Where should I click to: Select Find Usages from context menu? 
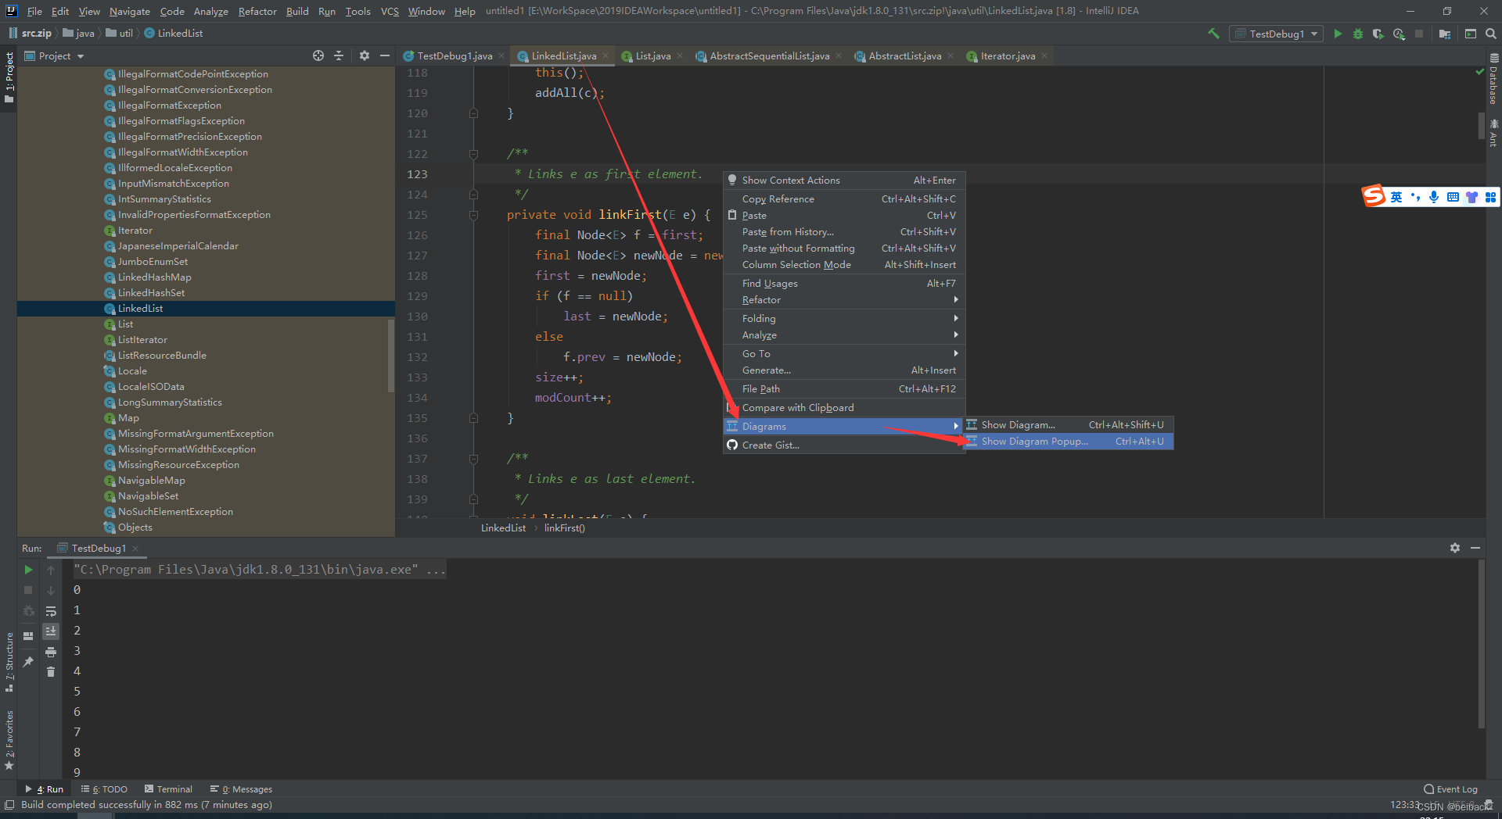pos(844,284)
